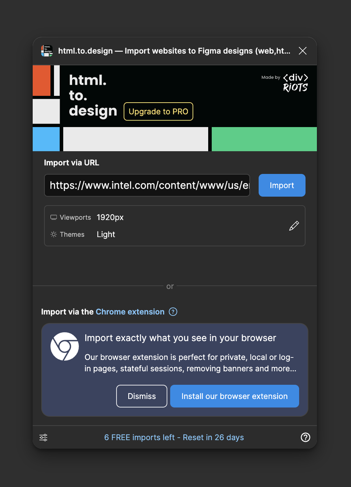This screenshot has width=351, height=487.
Task: Open the settings sliders icon in the bottom bar
Action: pos(43,437)
